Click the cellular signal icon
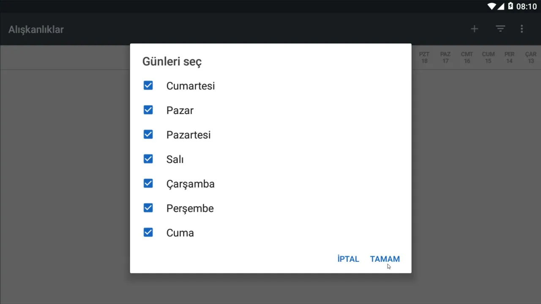Screen dimensions: 541x304 501,6
